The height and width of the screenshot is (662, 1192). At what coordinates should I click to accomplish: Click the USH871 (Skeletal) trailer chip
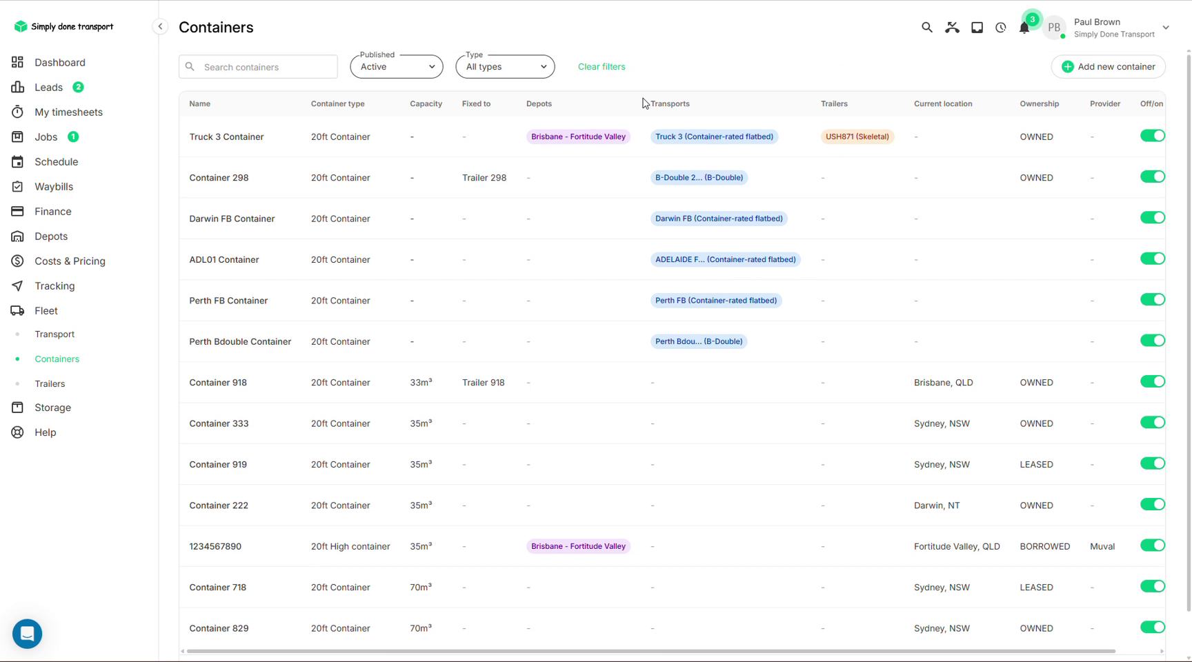(x=857, y=137)
